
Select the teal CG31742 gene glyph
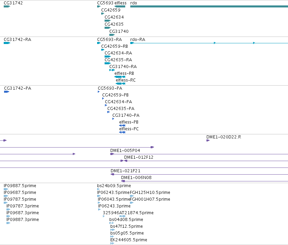pyautogui.click(x=7, y=6)
